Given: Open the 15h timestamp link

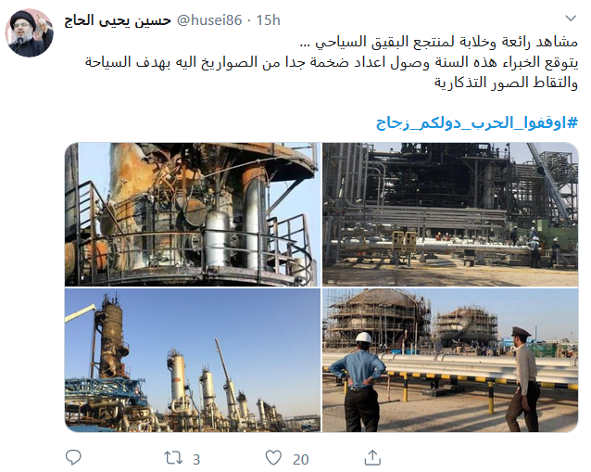Looking at the screenshot, I should point(269,20).
